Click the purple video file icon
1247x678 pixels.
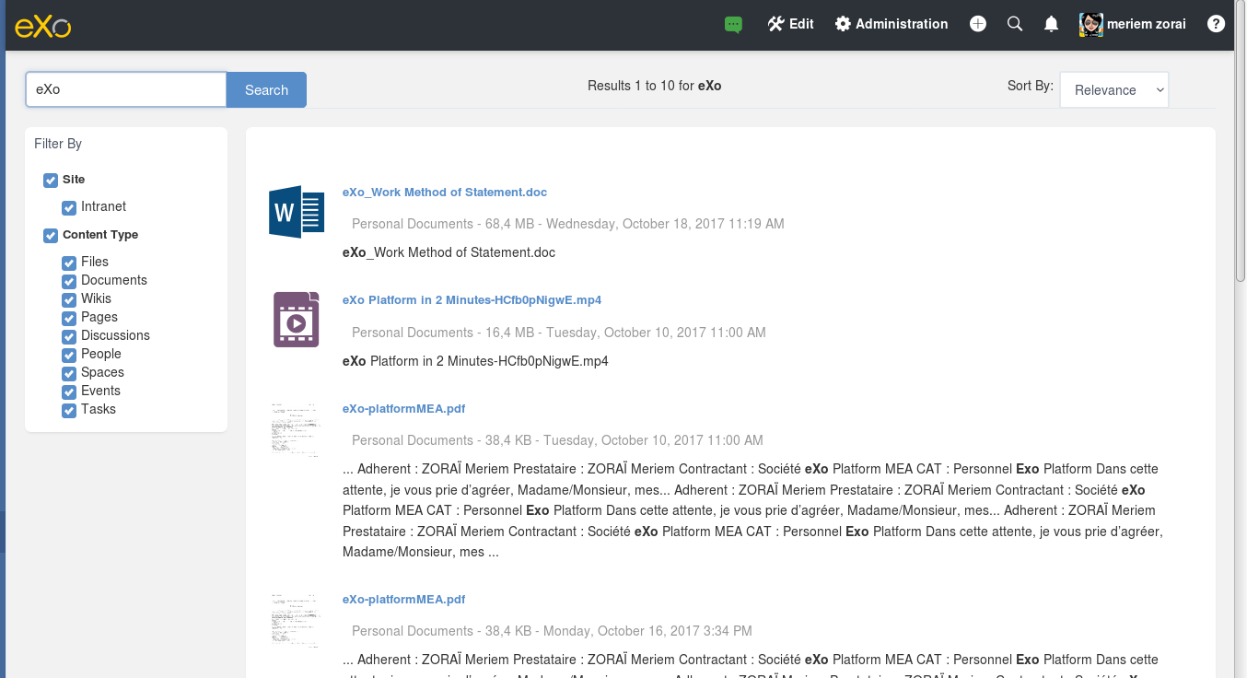[x=296, y=320]
